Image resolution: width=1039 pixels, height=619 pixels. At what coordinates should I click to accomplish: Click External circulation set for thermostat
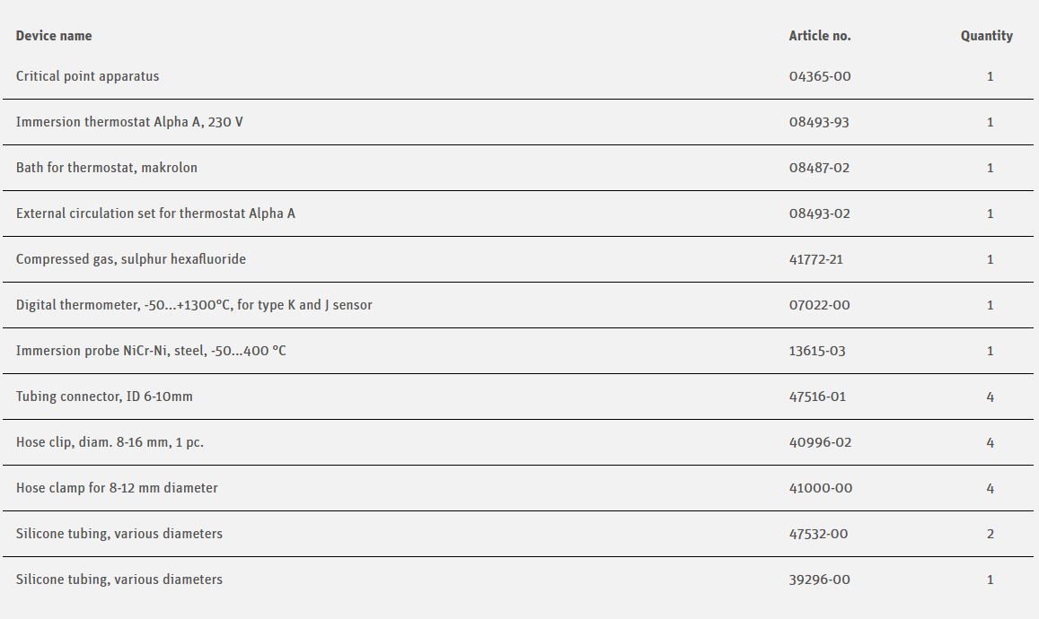click(x=155, y=214)
